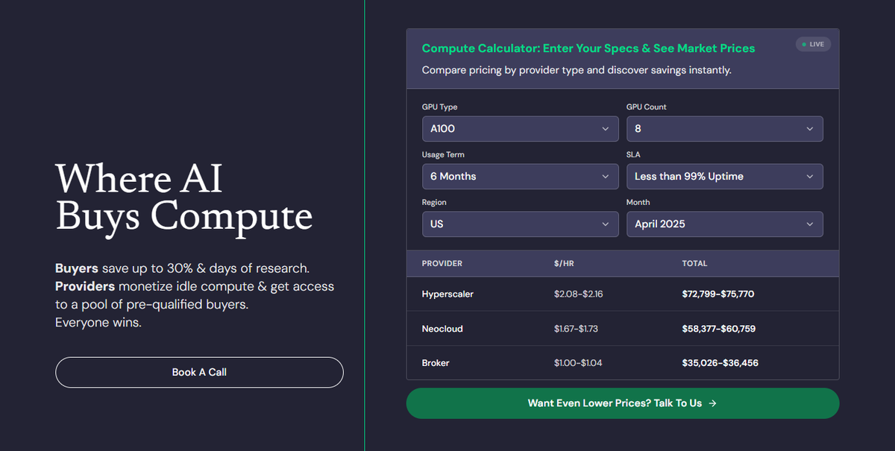Click the Region chevron arrow
The image size is (895, 451).
(606, 224)
